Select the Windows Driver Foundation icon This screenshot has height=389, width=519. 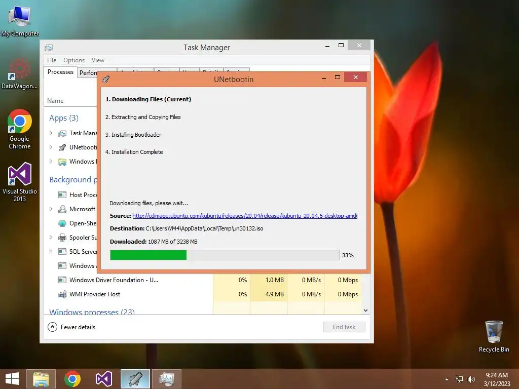(62, 280)
